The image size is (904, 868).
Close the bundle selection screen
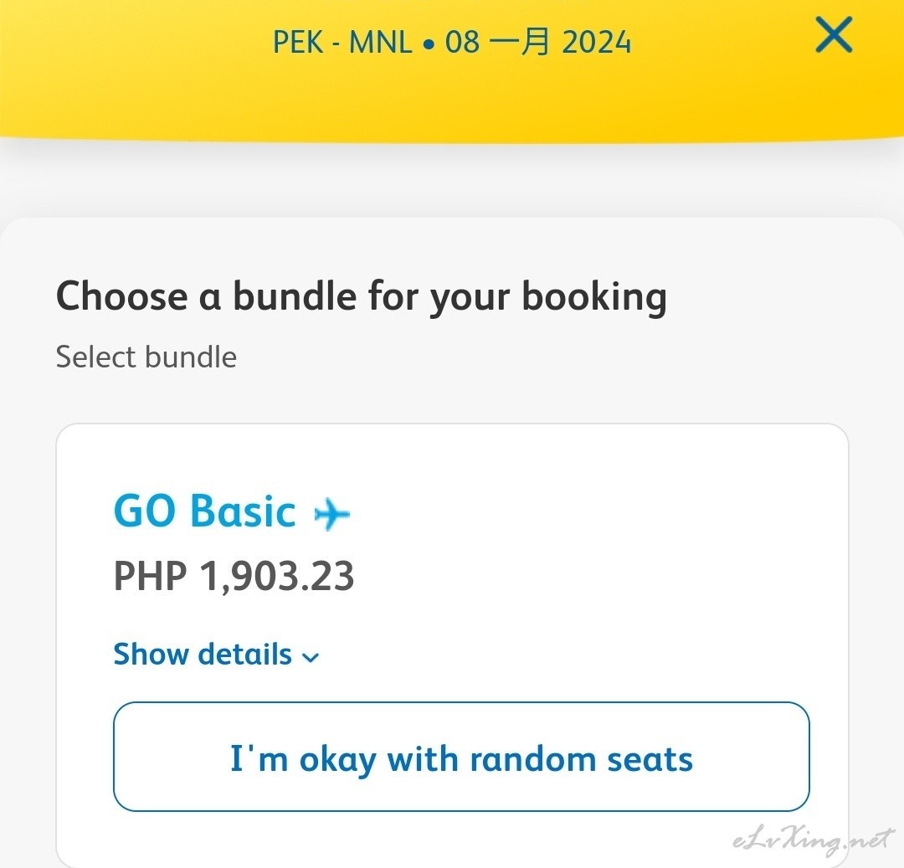point(834,34)
